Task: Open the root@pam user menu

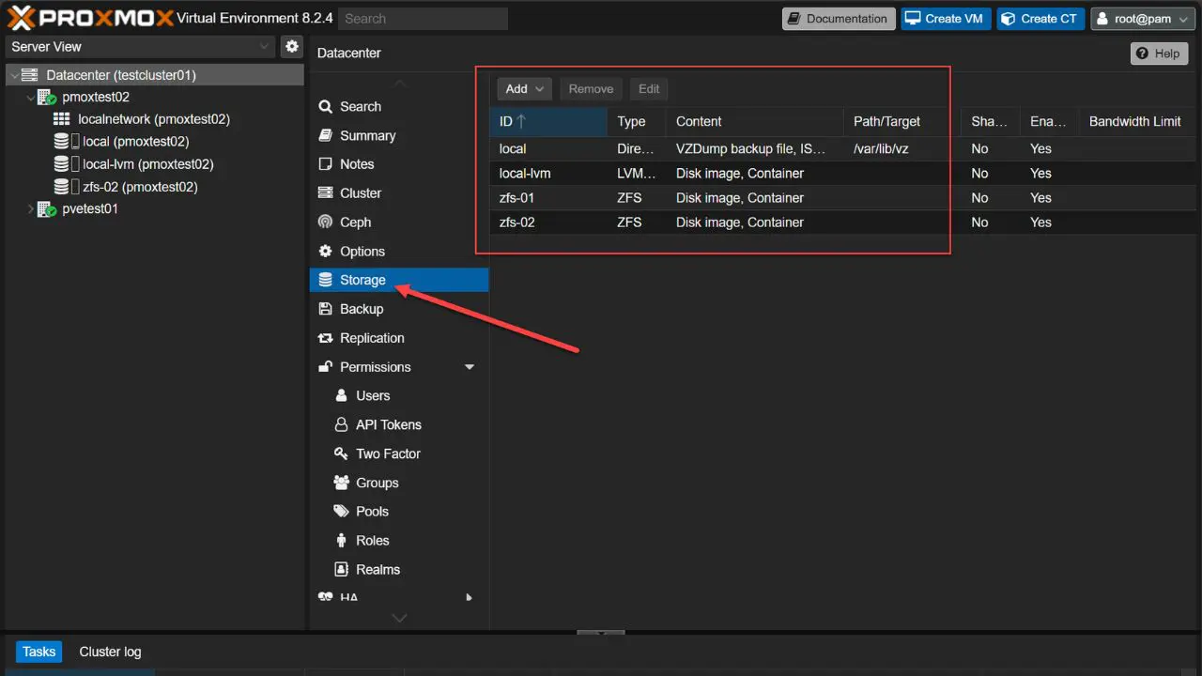Action: 1143,19
